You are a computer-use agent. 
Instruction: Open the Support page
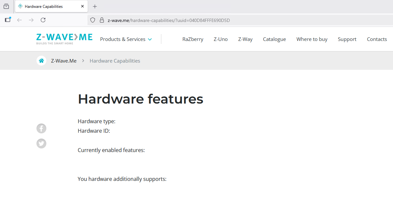point(347,39)
